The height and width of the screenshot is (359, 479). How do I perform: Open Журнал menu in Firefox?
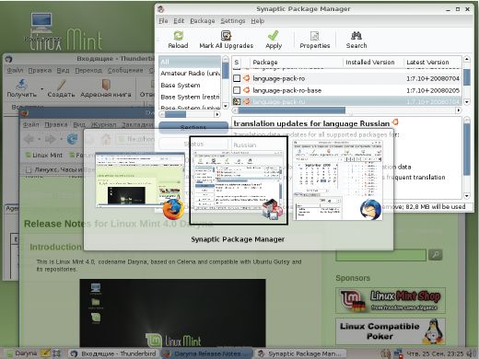pos(103,124)
